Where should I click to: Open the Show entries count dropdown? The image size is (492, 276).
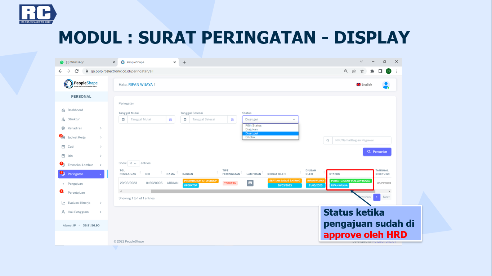134,164
